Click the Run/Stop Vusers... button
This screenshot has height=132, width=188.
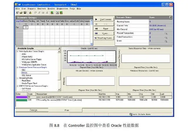[x=104, y=38]
